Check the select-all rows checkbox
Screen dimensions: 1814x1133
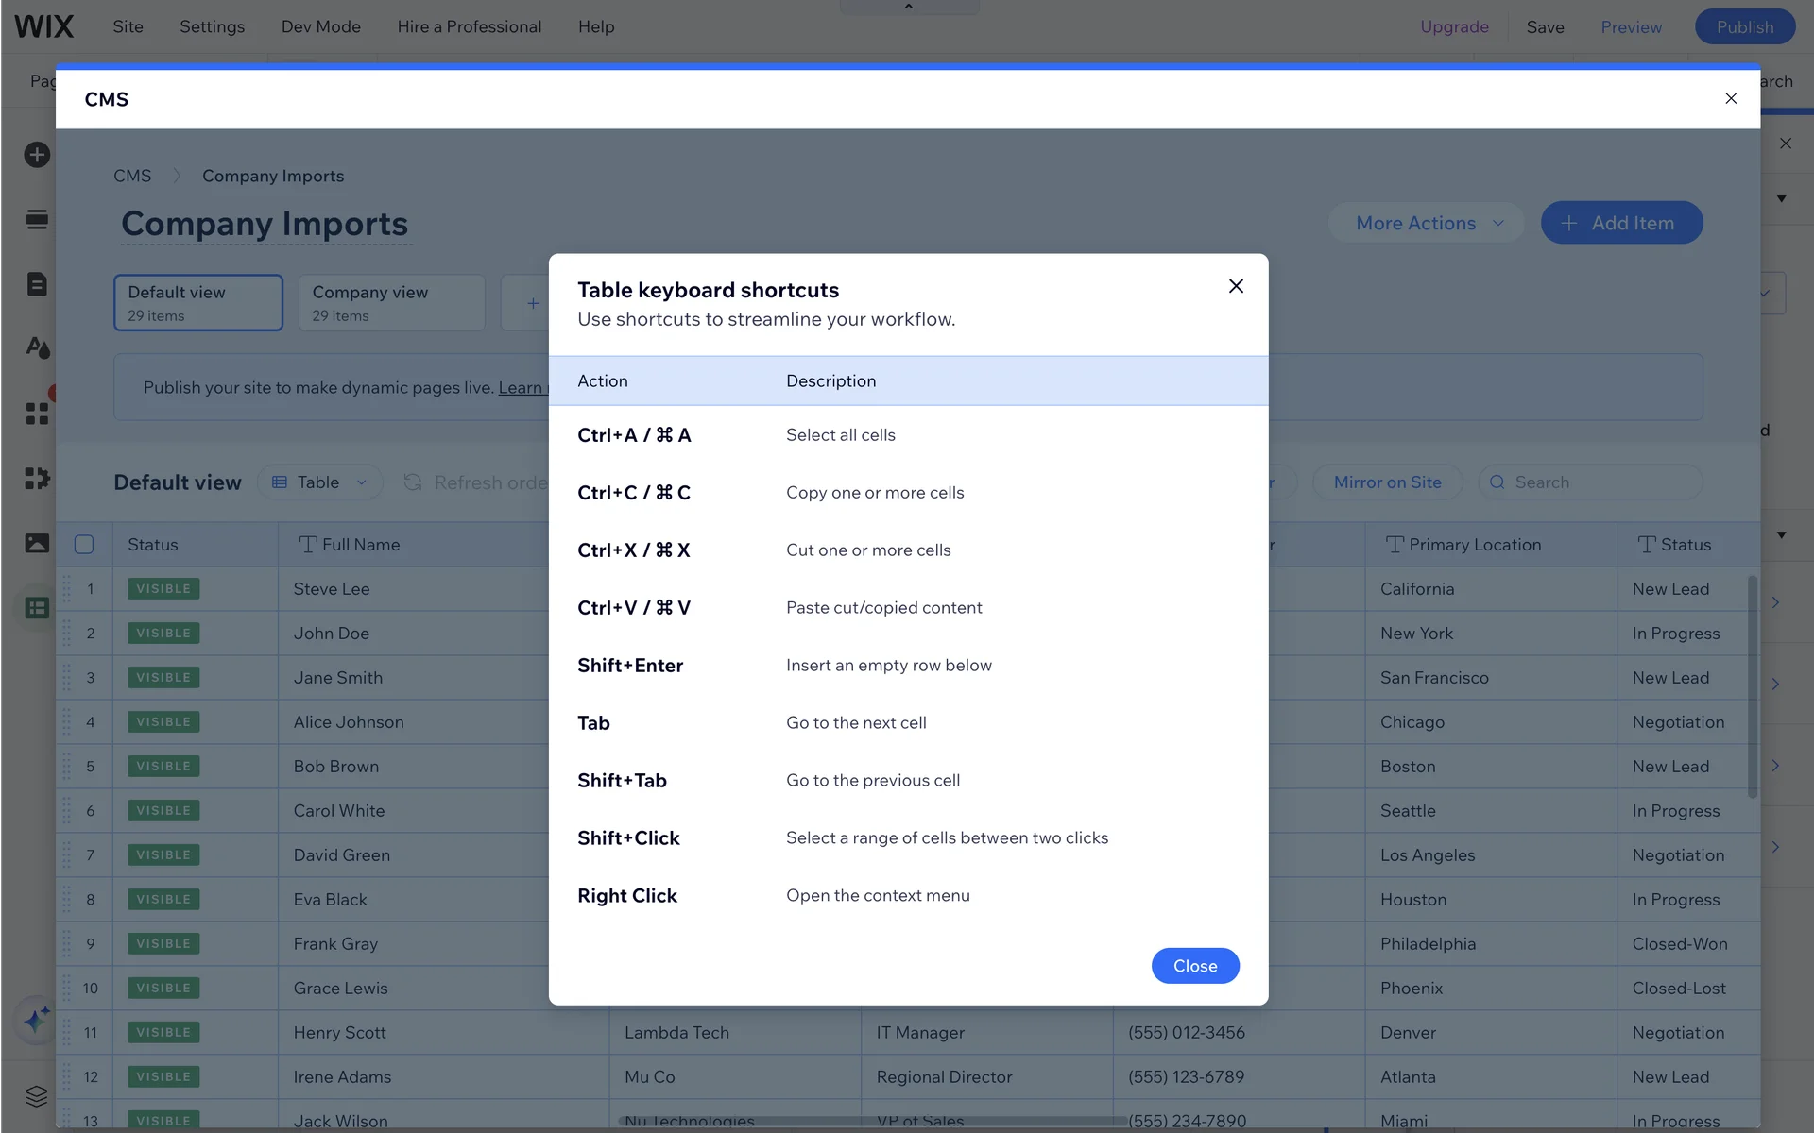tap(84, 544)
